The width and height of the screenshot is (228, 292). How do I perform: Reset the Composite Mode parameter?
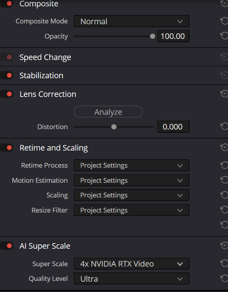click(x=224, y=21)
